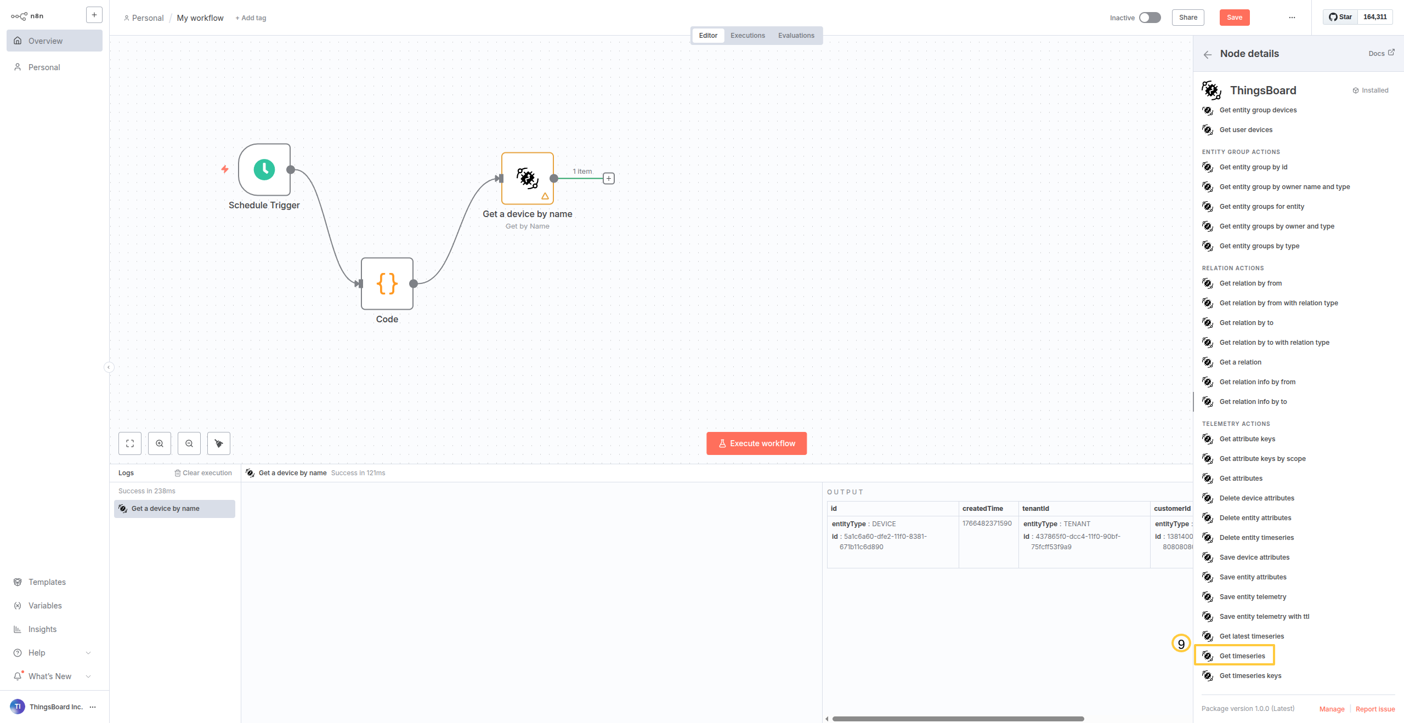Select the Schedule Trigger node

coord(264,170)
